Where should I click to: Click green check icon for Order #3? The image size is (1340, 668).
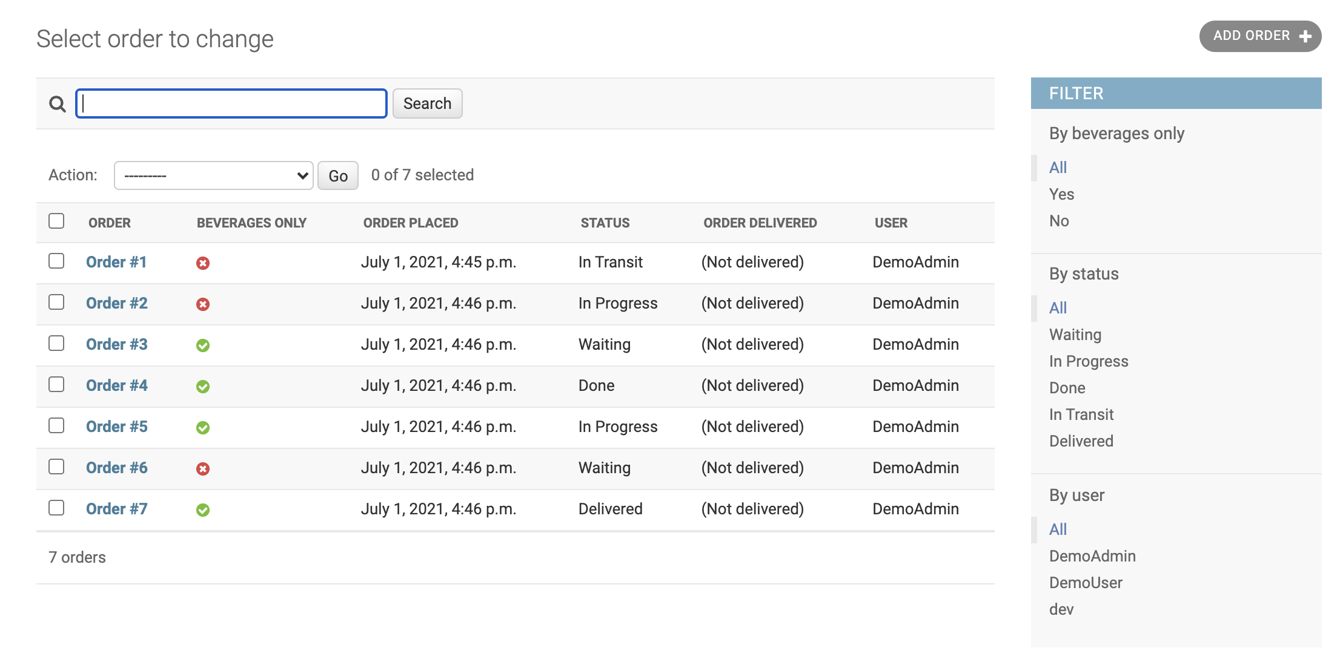203,345
